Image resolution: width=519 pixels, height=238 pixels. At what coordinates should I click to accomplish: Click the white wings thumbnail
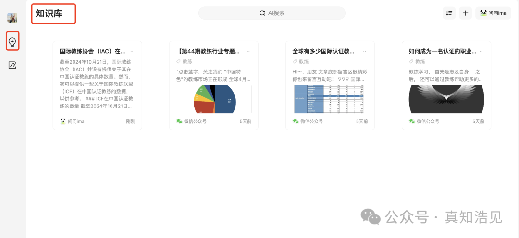[x=446, y=99]
